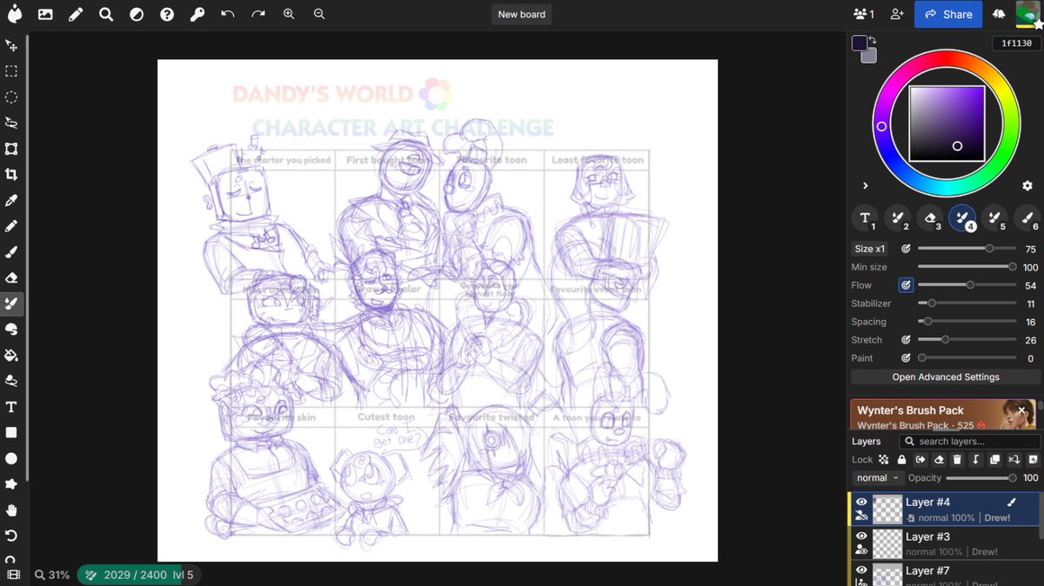Viewport: 1044px width, 586px height.
Task: Select the eyedropper tool
Action: tap(11, 200)
